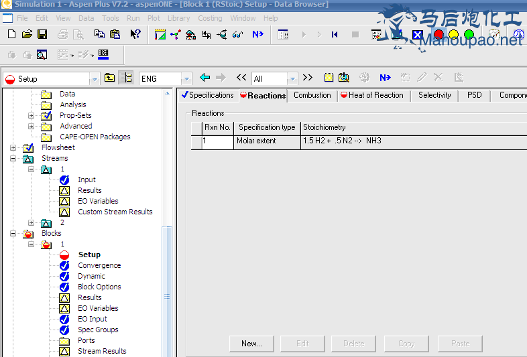Open the Heat of Reaction tab

[x=372, y=95]
